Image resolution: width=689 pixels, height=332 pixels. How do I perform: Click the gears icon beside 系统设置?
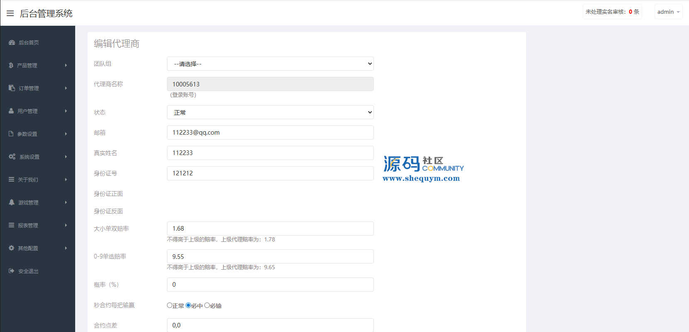(12, 157)
